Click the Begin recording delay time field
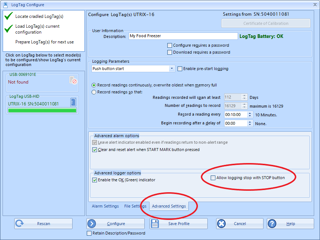The height and width of the screenshot is (240, 320). pos(236,123)
